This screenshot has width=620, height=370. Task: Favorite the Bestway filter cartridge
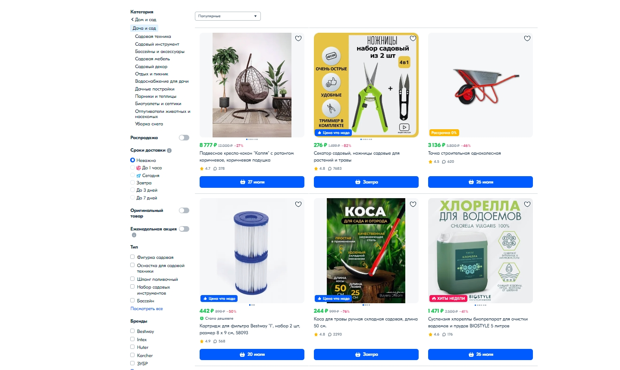point(298,204)
